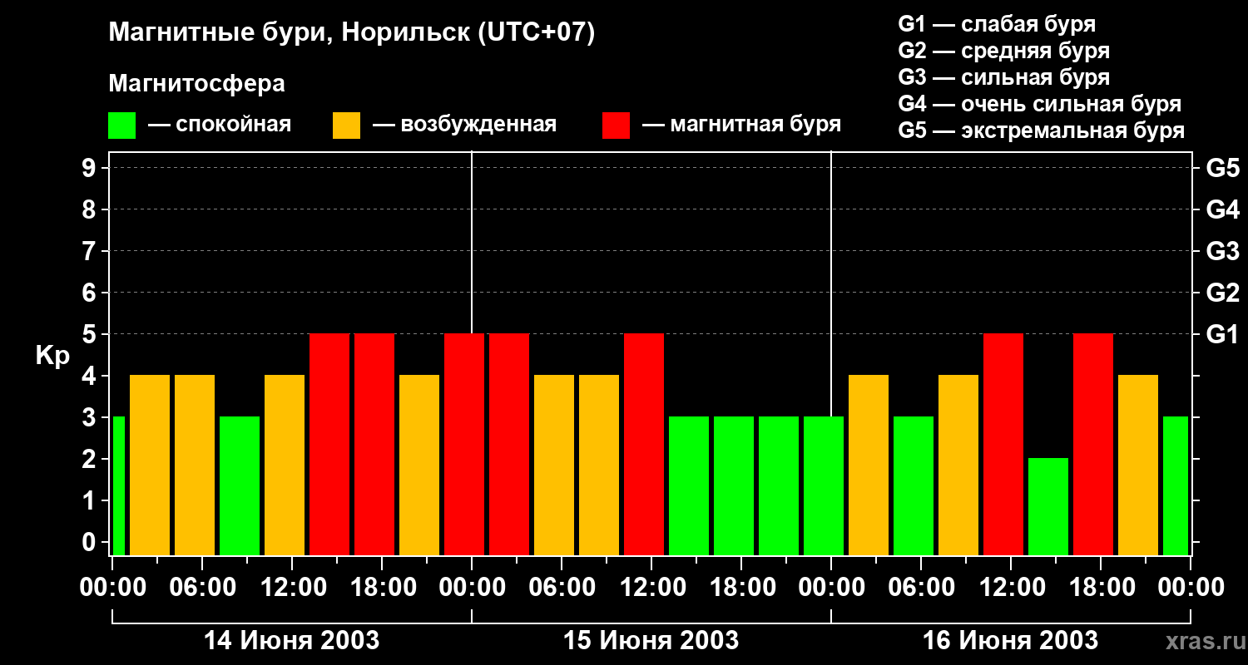The width and height of the screenshot is (1248, 665).
Task: Click the Kp axis value 0
Action: point(91,542)
